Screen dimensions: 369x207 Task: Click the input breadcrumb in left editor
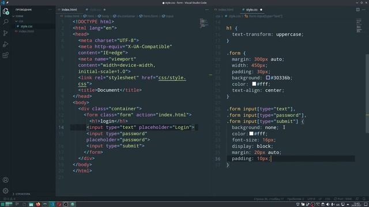pyautogui.click(x=168, y=16)
